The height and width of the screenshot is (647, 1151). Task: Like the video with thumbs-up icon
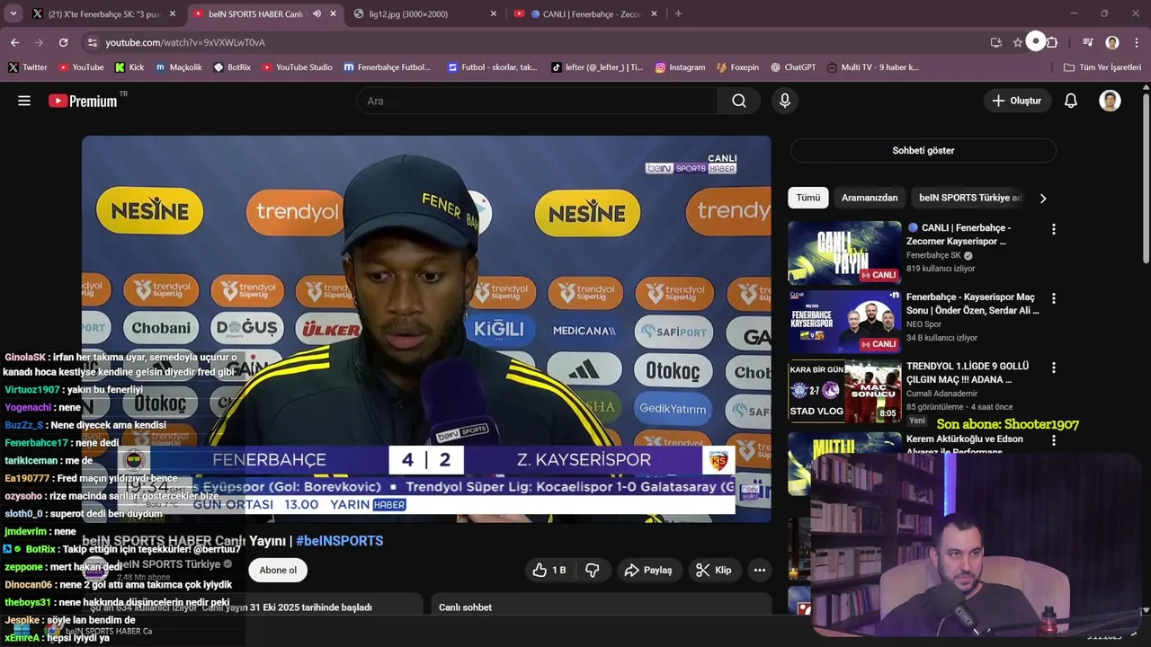coord(549,570)
